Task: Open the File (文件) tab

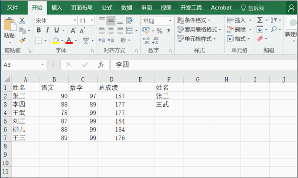Action: point(13,7)
